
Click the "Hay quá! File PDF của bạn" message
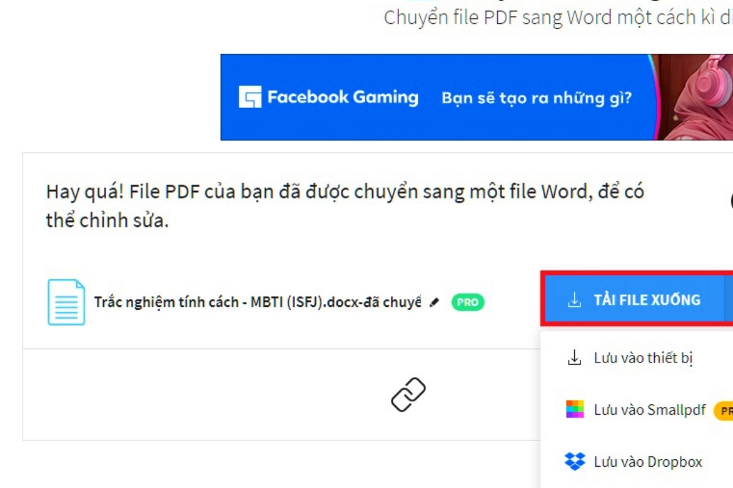click(x=345, y=206)
